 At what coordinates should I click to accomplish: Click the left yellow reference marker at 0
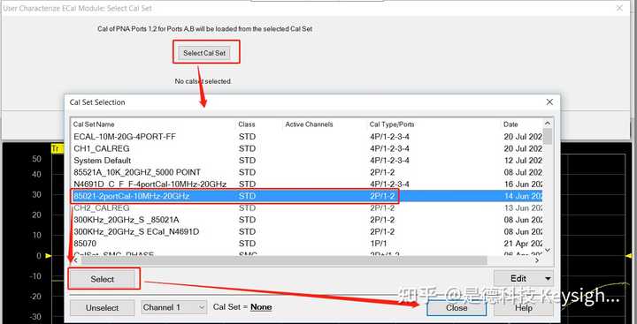click(x=49, y=256)
